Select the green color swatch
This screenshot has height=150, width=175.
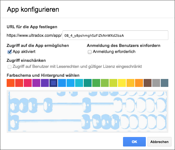96,83
